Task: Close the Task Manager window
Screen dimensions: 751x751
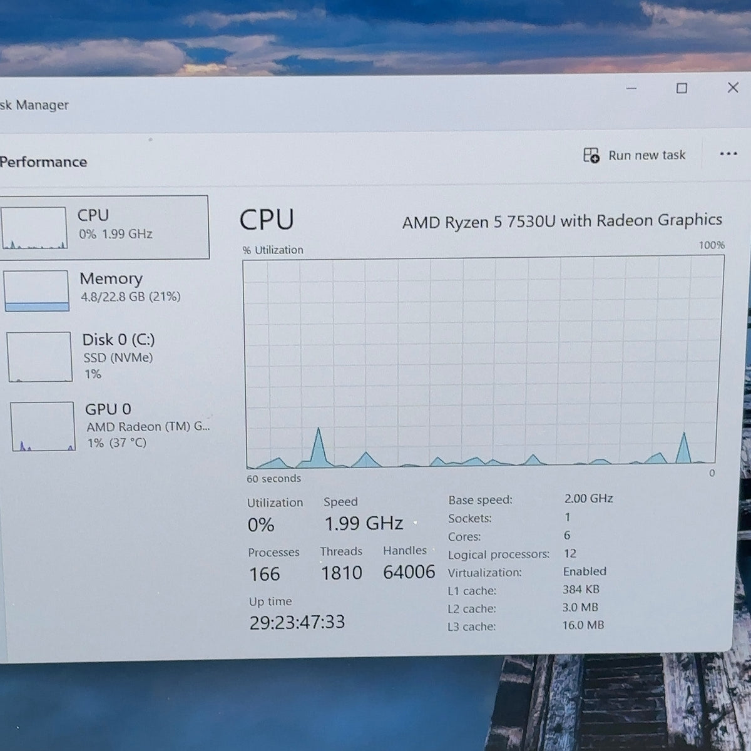Action: pos(733,87)
